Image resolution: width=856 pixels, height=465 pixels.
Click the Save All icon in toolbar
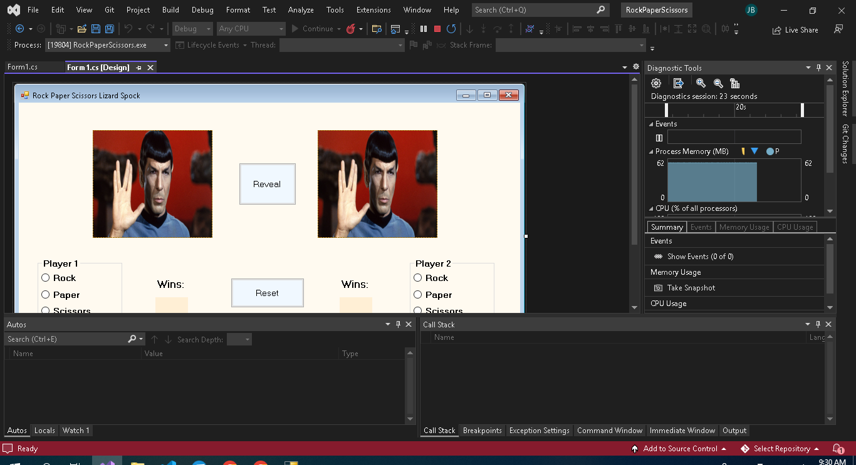pyautogui.click(x=109, y=29)
